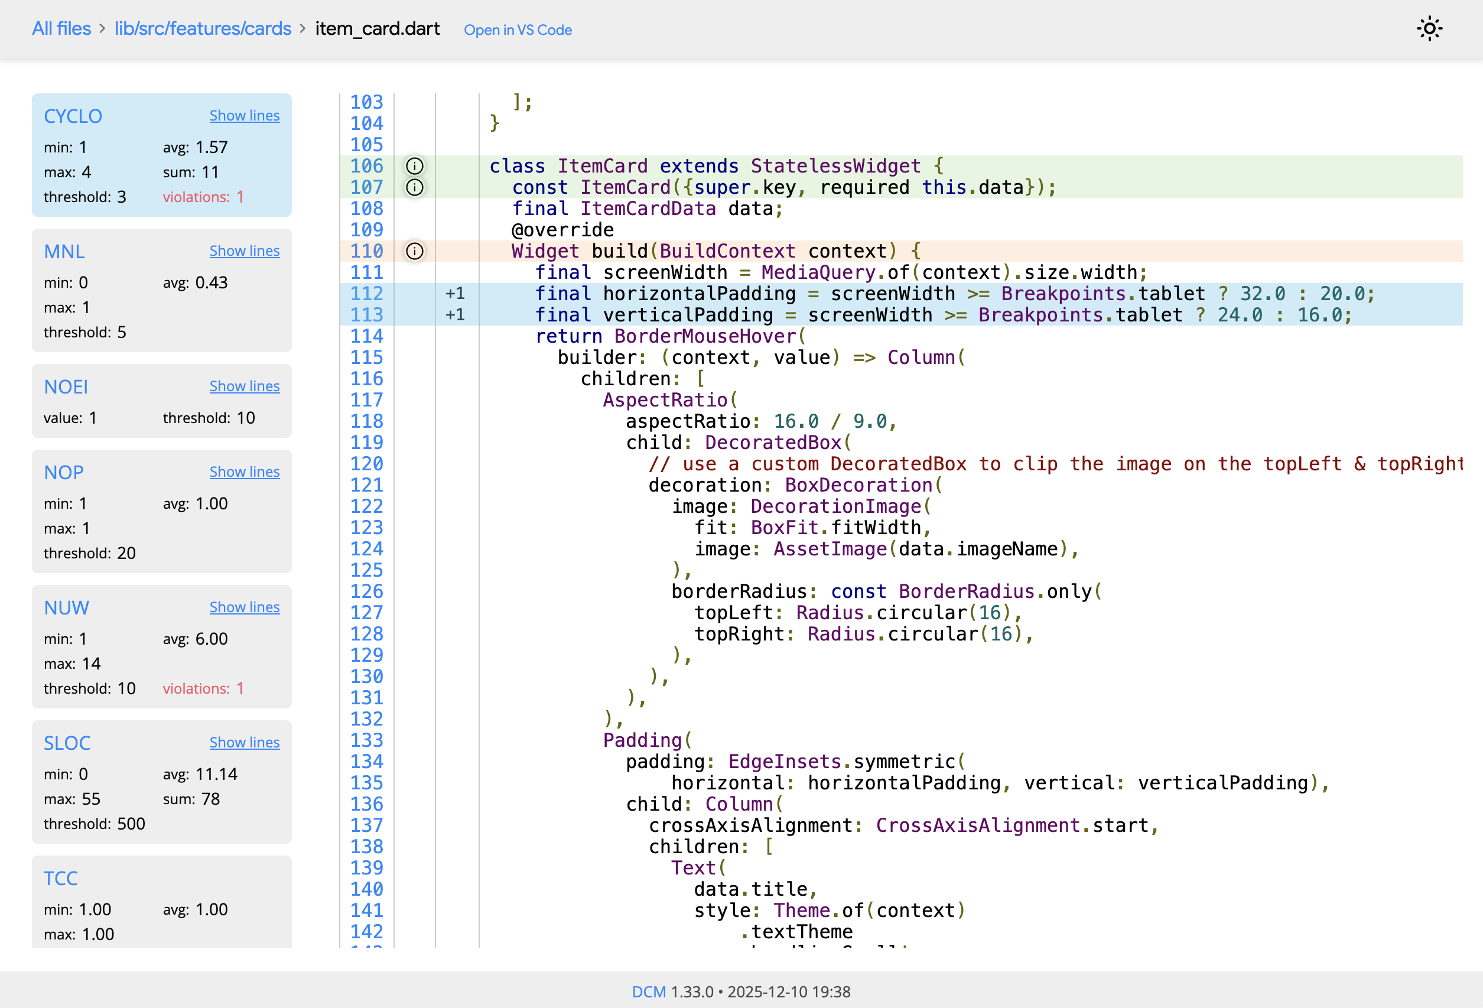Show lines for the MNL metric
1483x1008 pixels.
coord(245,251)
